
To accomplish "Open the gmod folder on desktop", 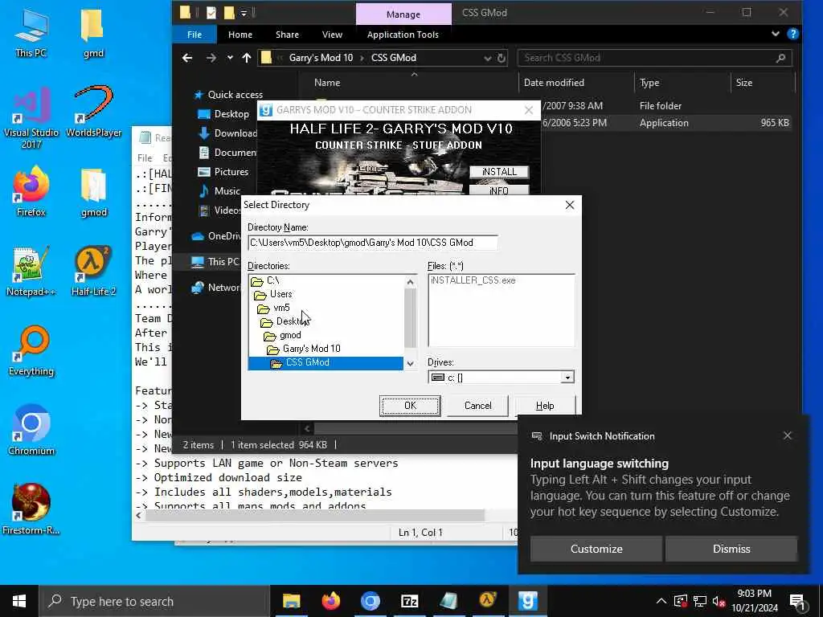I will pos(93,191).
